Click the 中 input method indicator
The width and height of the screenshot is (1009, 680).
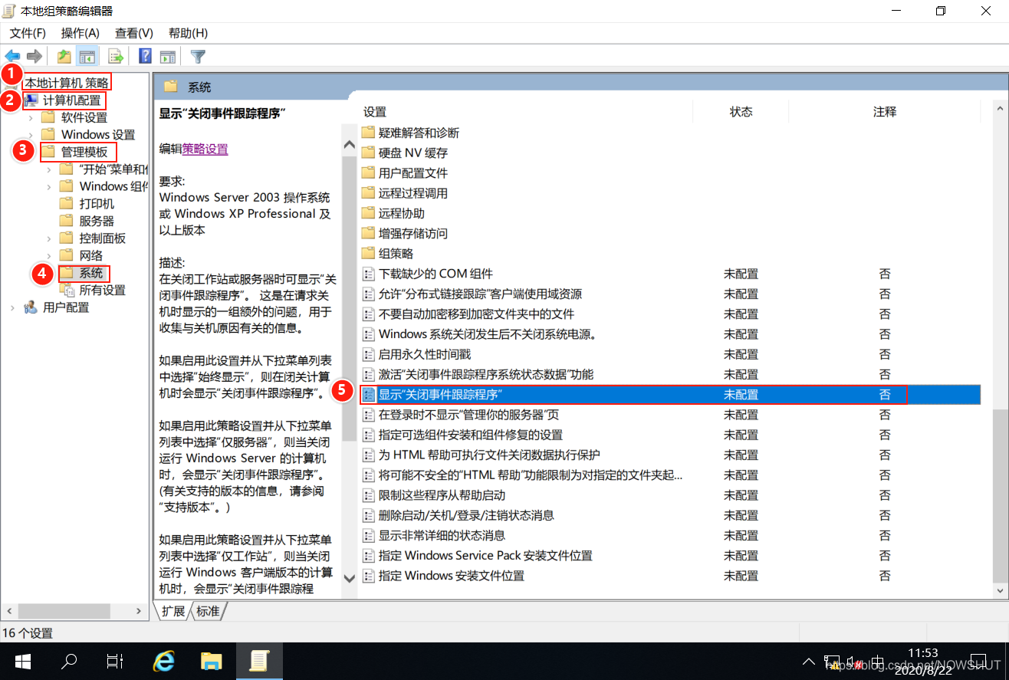tap(879, 661)
